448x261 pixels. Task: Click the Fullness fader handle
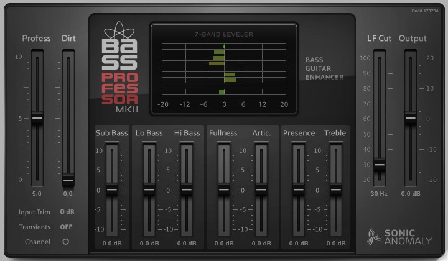pos(223,190)
